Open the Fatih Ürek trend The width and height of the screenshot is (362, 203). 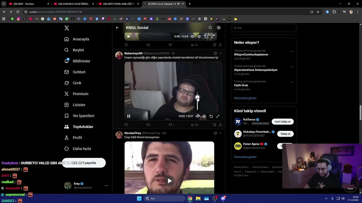pyautogui.click(x=241, y=85)
